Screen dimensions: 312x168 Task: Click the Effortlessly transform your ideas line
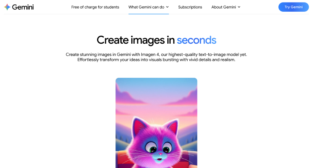click(156, 60)
